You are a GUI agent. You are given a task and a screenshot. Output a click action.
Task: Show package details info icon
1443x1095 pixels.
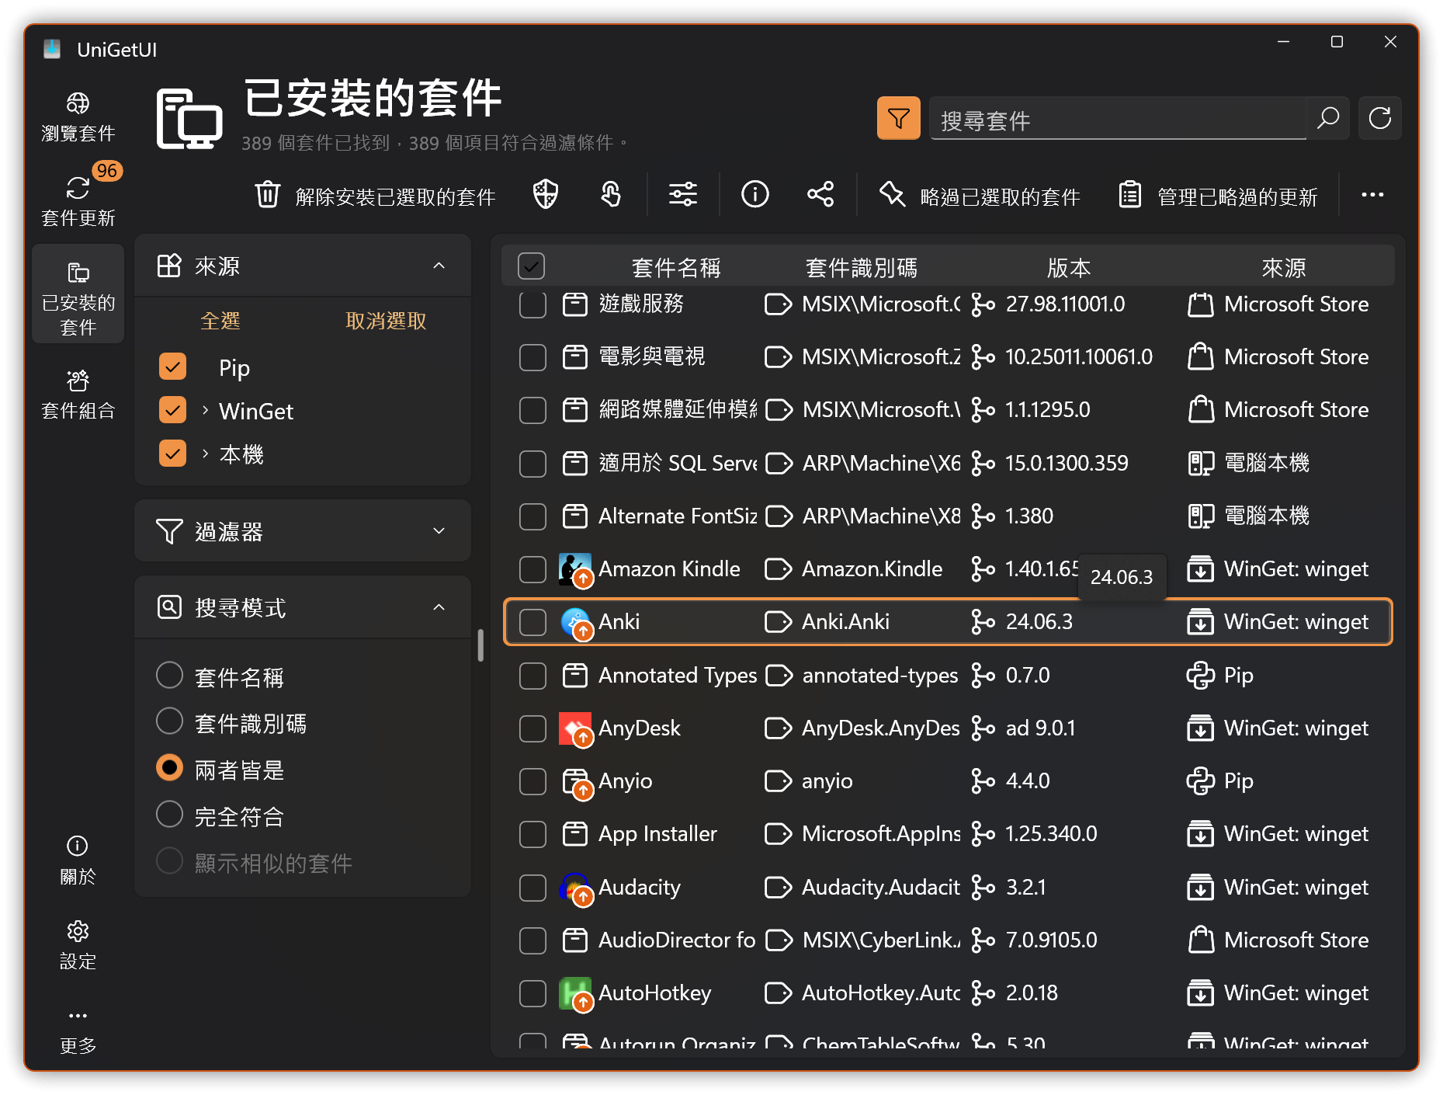tap(754, 194)
